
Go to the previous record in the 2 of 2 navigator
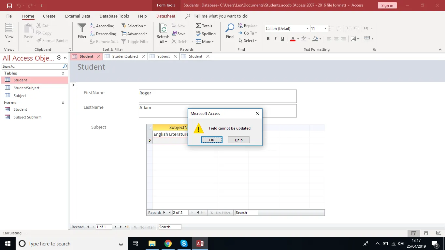pos(169,213)
